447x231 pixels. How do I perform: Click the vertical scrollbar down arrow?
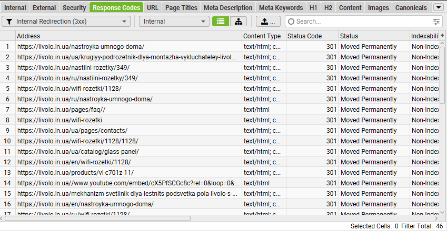442,212
